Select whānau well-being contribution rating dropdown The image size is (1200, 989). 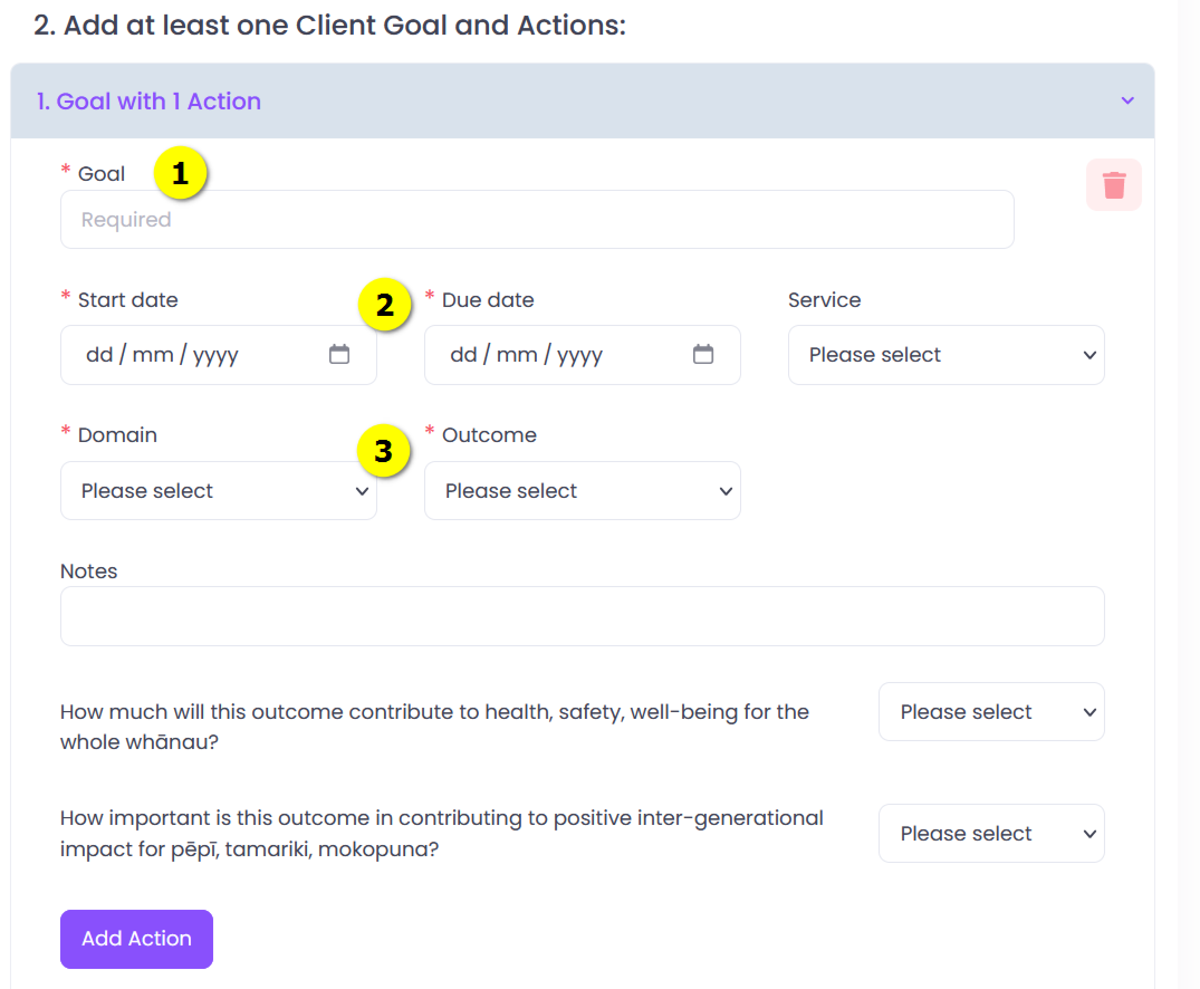click(991, 711)
